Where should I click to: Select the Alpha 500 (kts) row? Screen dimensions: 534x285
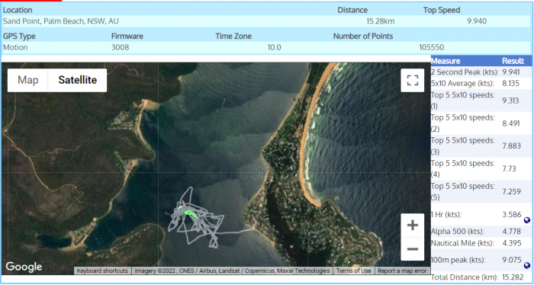click(481, 232)
